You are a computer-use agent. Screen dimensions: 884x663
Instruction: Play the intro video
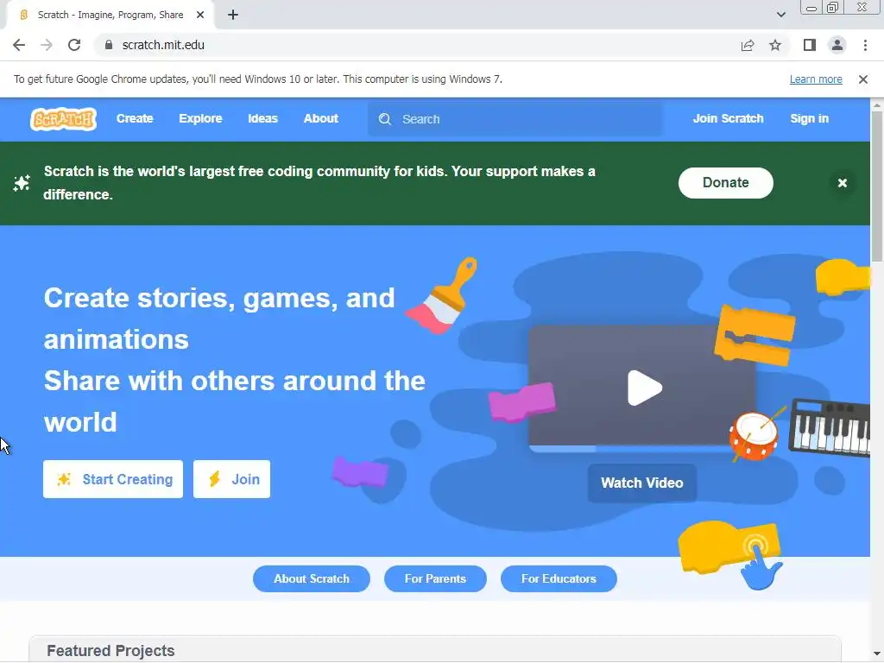644,388
